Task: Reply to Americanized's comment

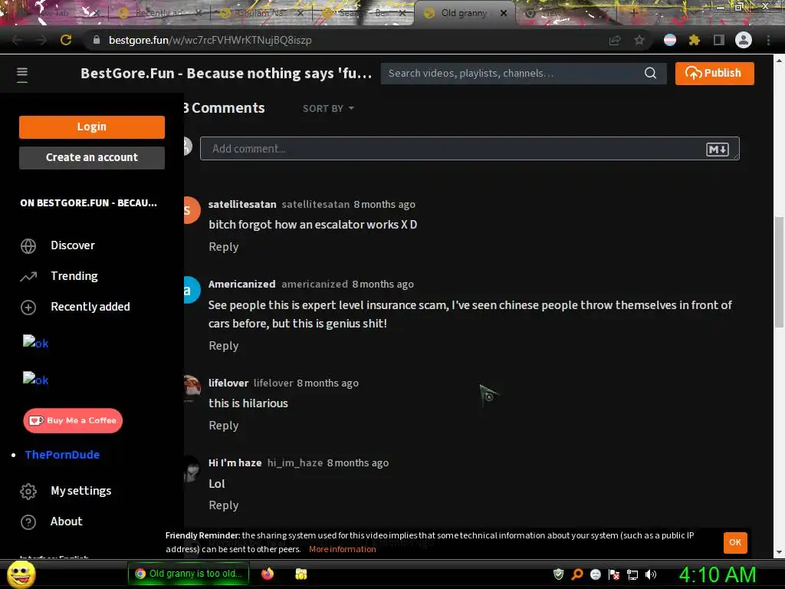Action: point(223,346)
